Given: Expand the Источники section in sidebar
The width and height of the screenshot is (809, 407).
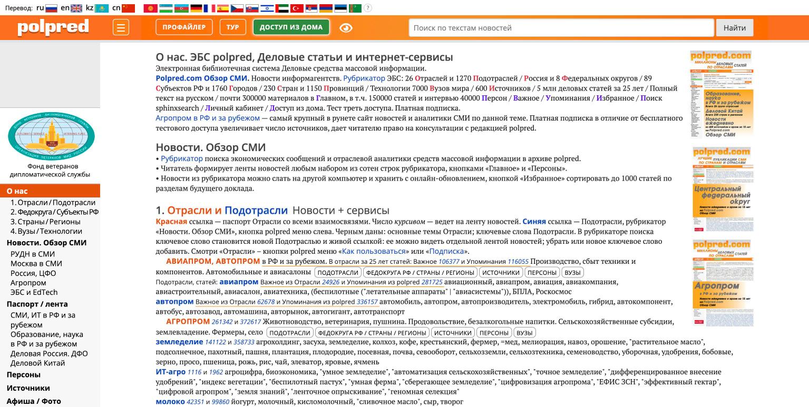Looking at the screenshot, I should 28,388.
